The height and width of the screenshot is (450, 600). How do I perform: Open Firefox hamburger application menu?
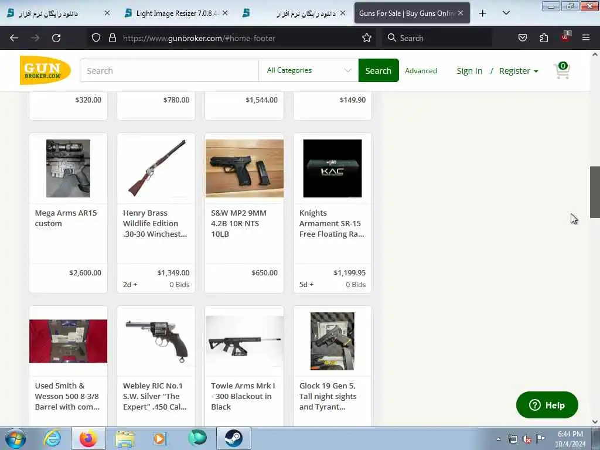coord(586,37)
